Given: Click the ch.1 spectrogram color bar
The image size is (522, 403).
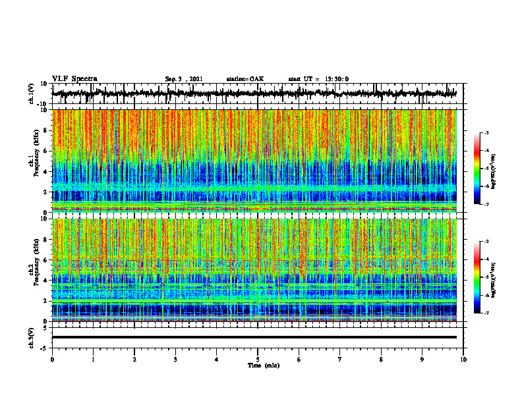Looking at the screenshot, I should tap(477, 169).
